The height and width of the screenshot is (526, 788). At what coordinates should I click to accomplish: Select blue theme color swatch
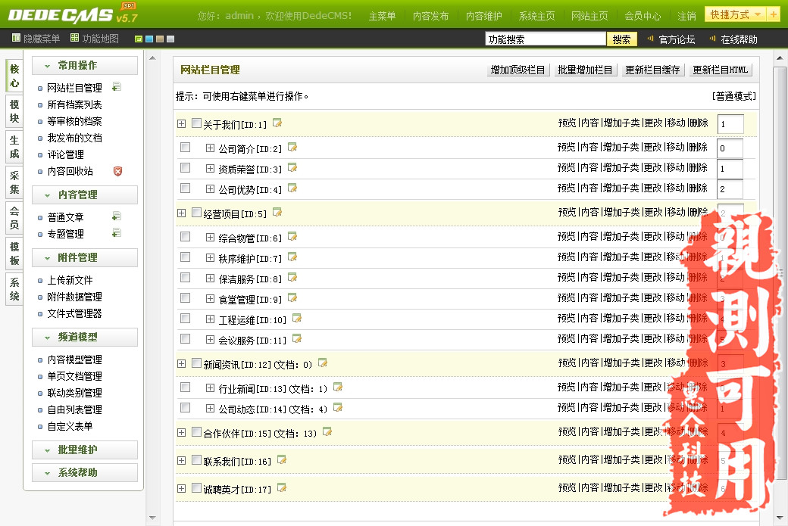pyautogui.click(x=149, y=39)
